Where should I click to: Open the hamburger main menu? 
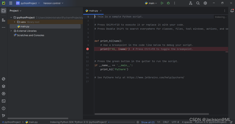pos(11,3)
